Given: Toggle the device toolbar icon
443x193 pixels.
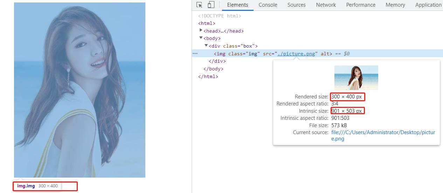Looking at the screenshot, I should [211, 5].
